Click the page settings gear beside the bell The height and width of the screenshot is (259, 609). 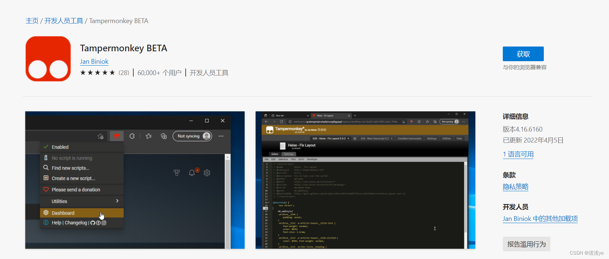pos(207,173)
